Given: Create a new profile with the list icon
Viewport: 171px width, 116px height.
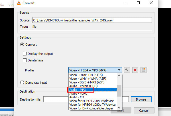Looking at the screenshot, I should tap(143, 70).
